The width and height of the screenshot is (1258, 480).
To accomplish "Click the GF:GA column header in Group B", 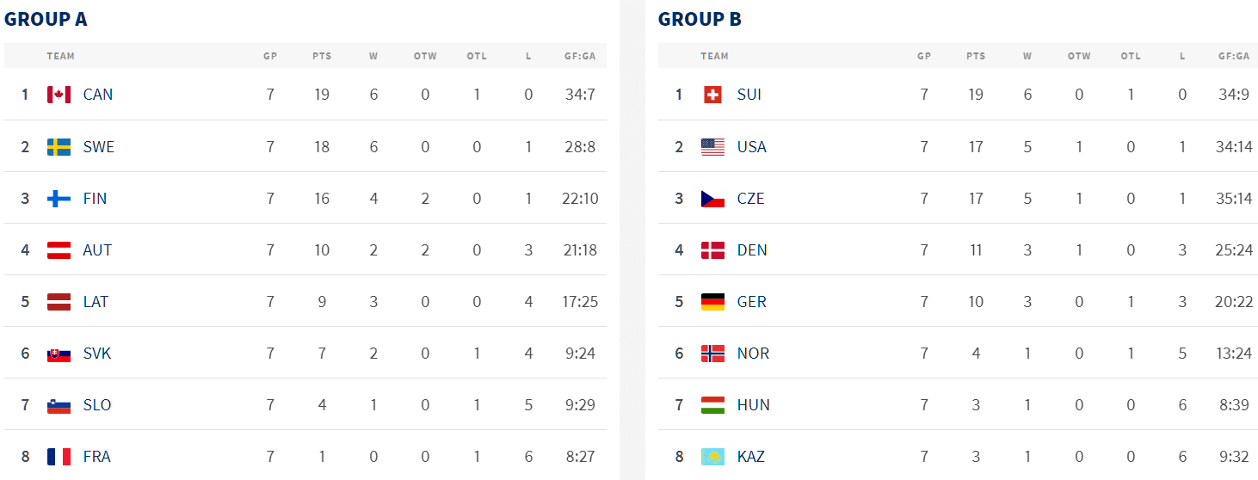I will point(1234,56).
